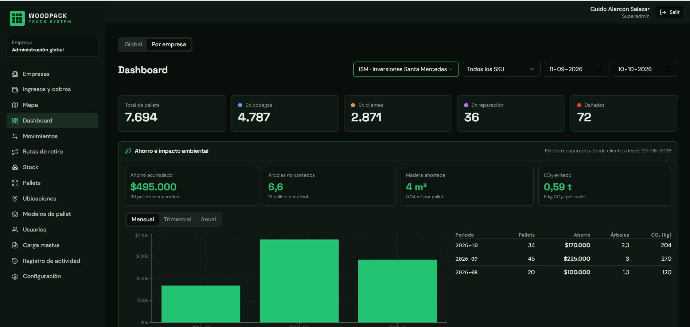Click the Empresa Administración global selector
This screenshot has width=690, height=327.
[52, 46]
